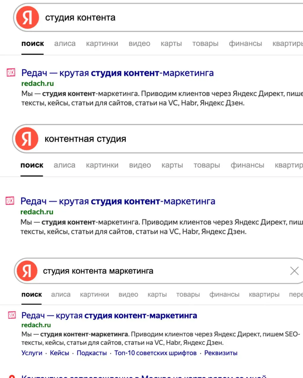Open Редач result title under 'студия контента маркетинга' query

pyautogui.click(x=109, y=315)
